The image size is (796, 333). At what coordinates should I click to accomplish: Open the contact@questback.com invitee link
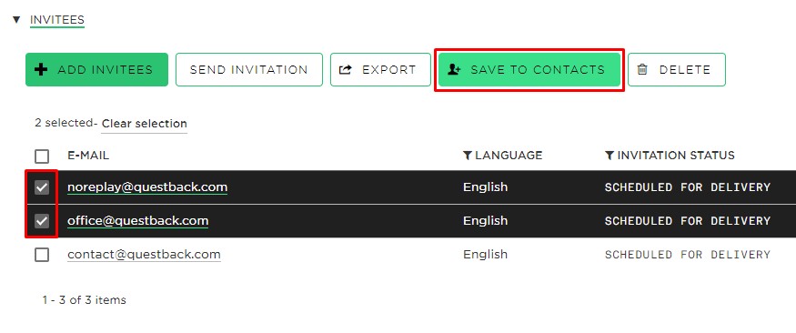coord(144,255)
